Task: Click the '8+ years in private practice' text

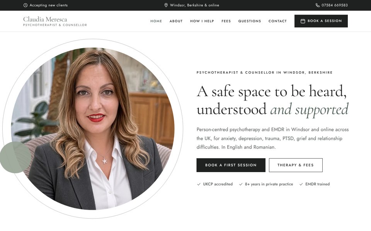Action: tap(269, 184)
